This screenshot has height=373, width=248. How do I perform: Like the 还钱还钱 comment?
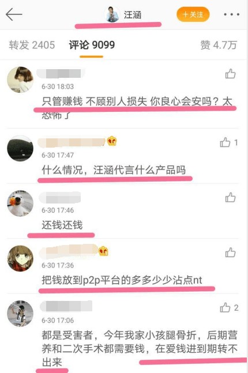[230, 197]
